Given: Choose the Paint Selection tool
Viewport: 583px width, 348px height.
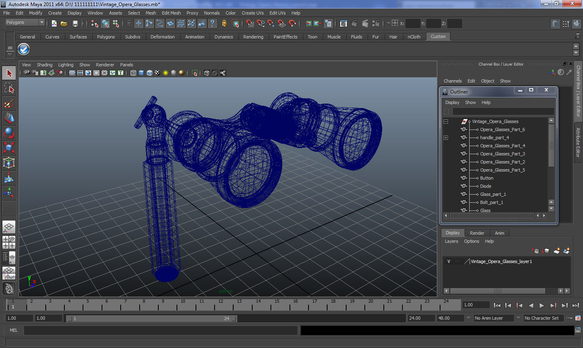Looking at the screenshot, I should point(9,103).
